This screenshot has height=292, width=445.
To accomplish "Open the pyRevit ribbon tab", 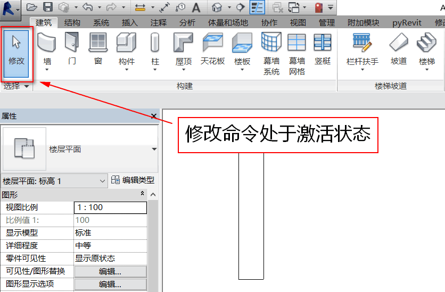I will point(407,23).
